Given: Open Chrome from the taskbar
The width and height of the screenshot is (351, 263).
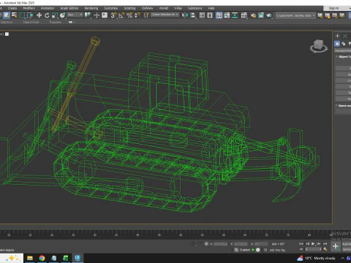Looking at the screenshot, I should coord(42,258).
